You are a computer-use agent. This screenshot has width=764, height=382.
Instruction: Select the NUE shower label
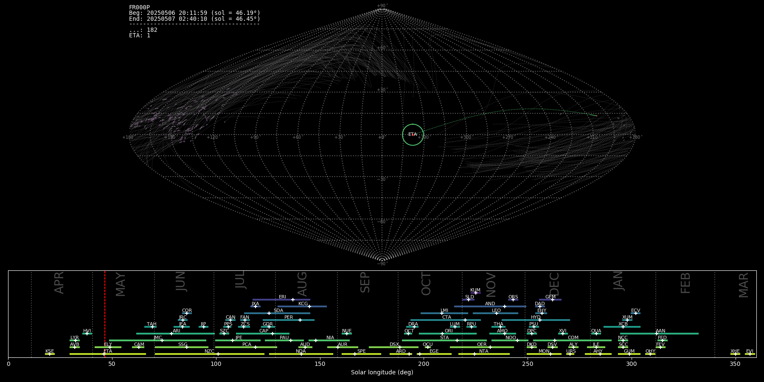[347, 331]
